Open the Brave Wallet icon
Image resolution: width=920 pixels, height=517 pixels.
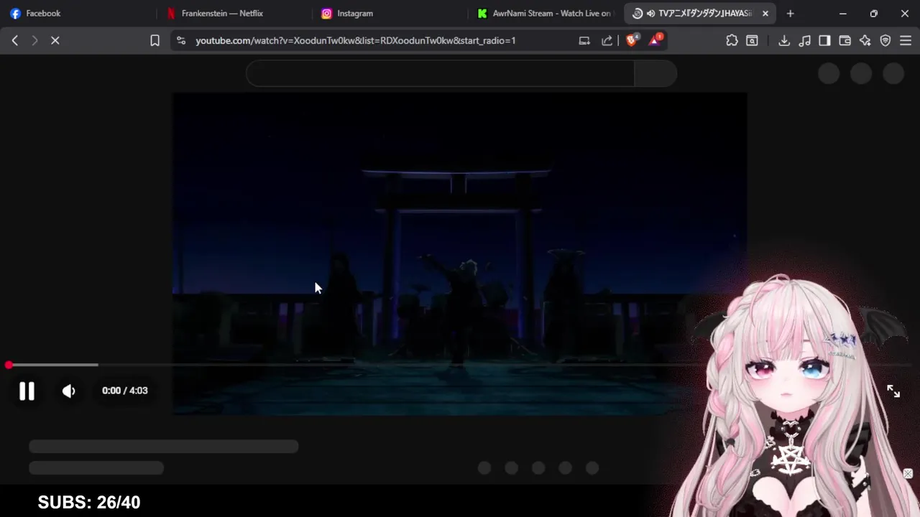[x=845, y=41]
